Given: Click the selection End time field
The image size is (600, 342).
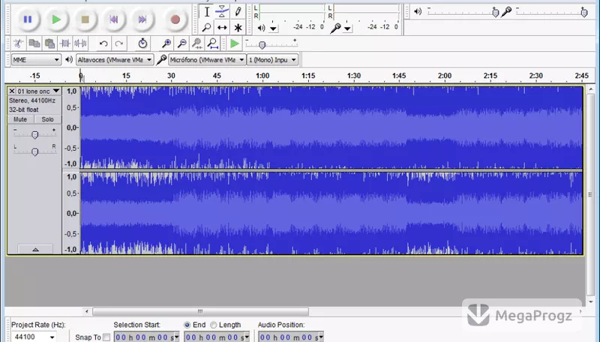Looking at the screenshot, I should coord(217,337).
